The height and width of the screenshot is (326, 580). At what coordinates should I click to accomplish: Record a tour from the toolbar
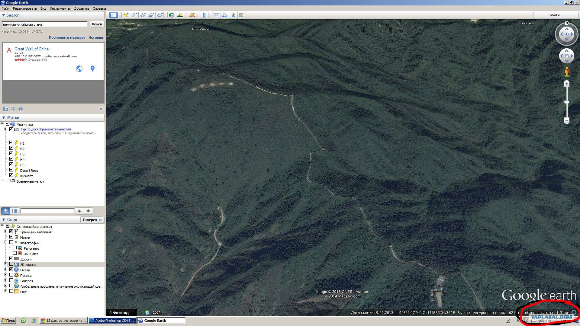click(x=160, y=15)
